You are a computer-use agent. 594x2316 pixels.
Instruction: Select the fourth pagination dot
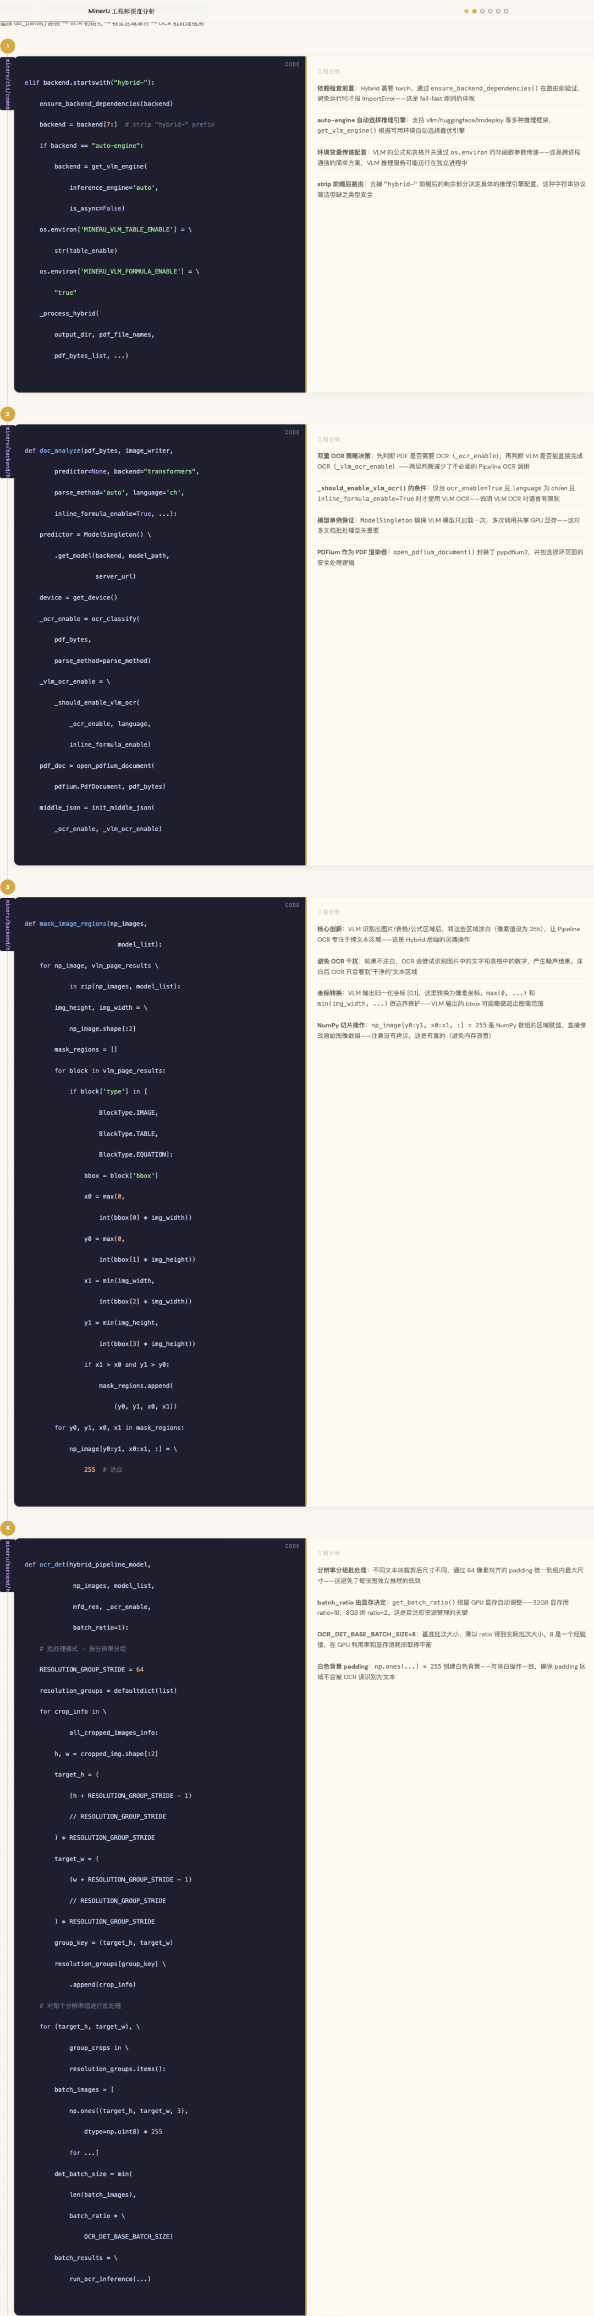pyautogui.click(x=490, y=11)
